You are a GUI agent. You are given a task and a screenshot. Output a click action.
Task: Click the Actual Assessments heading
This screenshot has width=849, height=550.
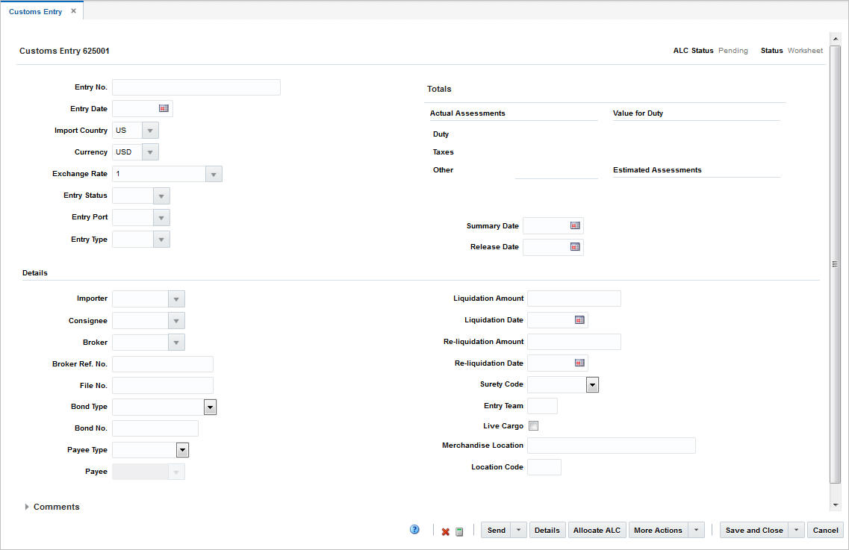(467, 113)
